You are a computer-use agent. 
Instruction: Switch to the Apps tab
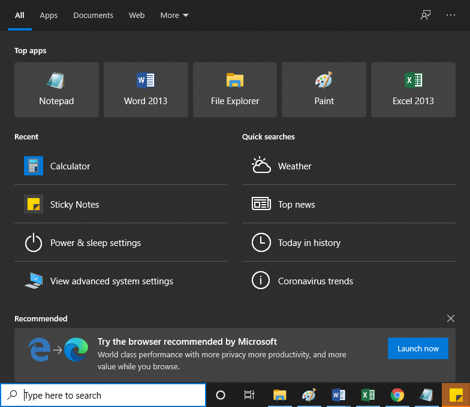49,16
